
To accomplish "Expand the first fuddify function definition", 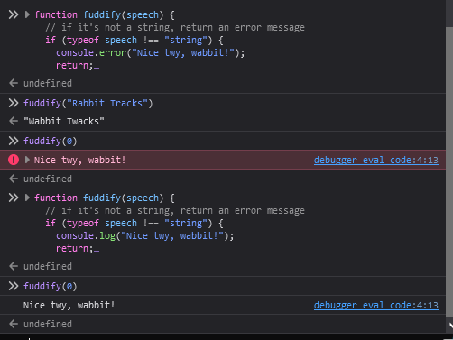I will 27,14.
